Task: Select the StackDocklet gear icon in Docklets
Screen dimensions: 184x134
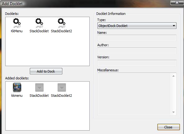Action: click(x=39, y=23)
